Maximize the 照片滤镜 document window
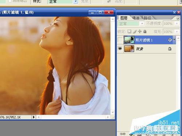Viewport: 182px width, 136px height. pyautogui.click(x=100, y=12)
